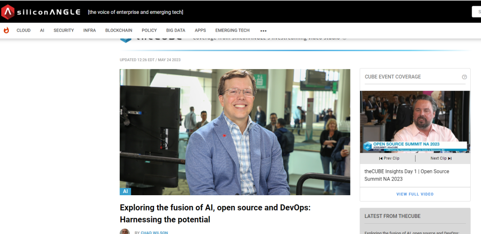
Task: Open the INFRA category
Action: pyautogui.click(x=90, y=30)
